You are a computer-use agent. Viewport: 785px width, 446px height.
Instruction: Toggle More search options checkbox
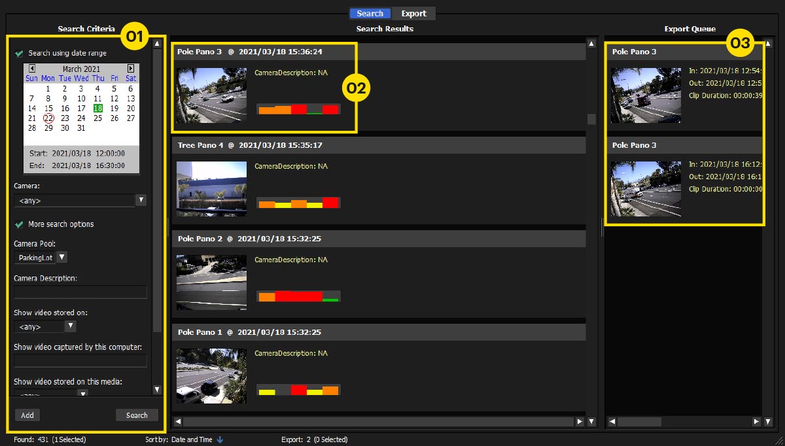19,224
